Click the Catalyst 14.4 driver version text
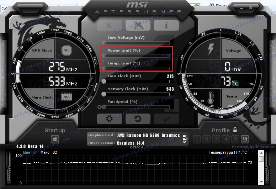This screenshot has height=189, width=276. click(131, 143)
